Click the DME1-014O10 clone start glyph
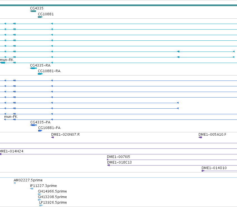 203,171
